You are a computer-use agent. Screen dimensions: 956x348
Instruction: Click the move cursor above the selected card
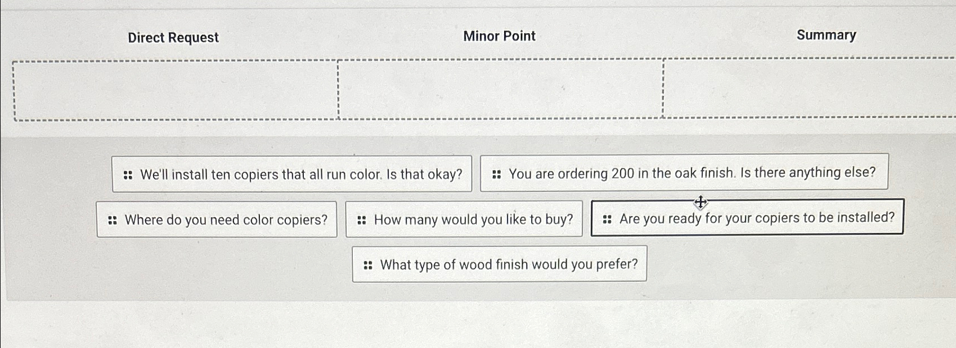(699, 202)
